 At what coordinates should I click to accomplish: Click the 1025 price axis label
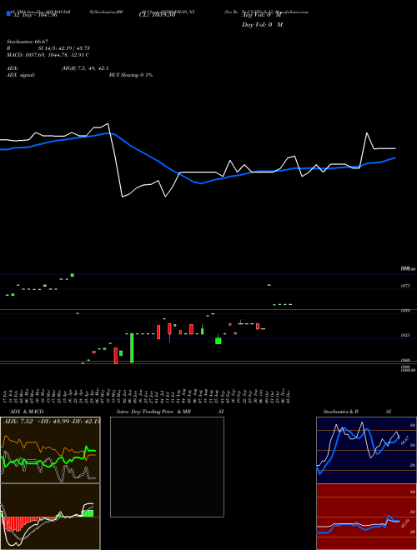tap(405, 336)
